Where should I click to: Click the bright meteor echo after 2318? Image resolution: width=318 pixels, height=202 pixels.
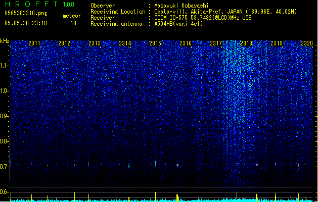coord(256,165)
